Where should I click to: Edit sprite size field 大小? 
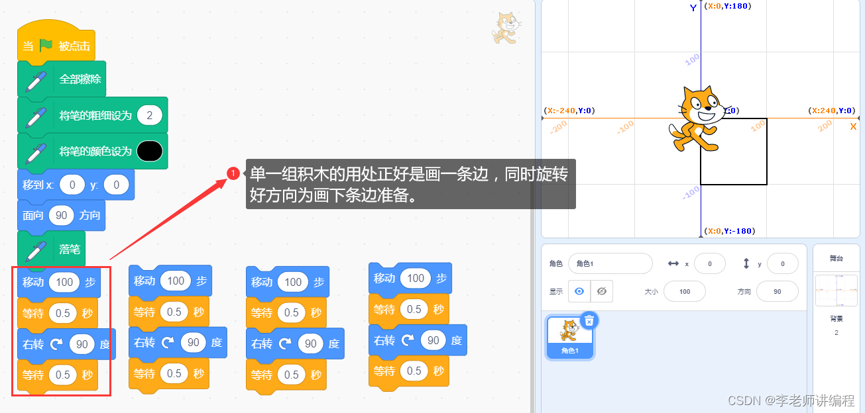(x=684, y=291)
